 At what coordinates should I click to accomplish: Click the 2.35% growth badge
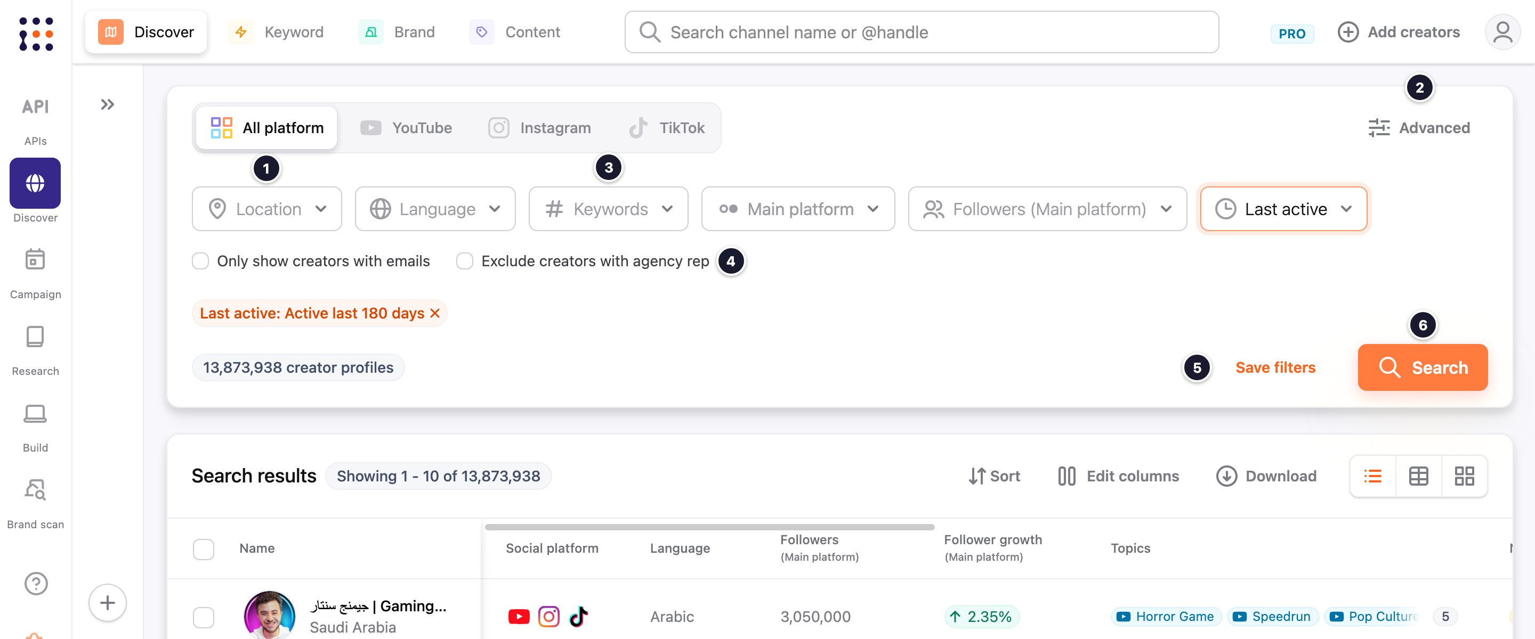click(981, 617)
